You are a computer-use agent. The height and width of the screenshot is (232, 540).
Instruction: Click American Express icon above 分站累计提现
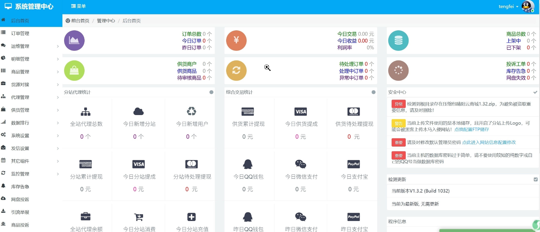pos(86,164)
